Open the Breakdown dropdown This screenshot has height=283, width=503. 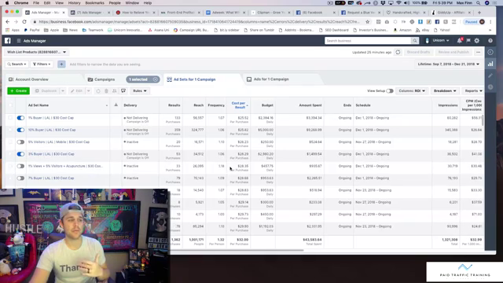point(445,91)
